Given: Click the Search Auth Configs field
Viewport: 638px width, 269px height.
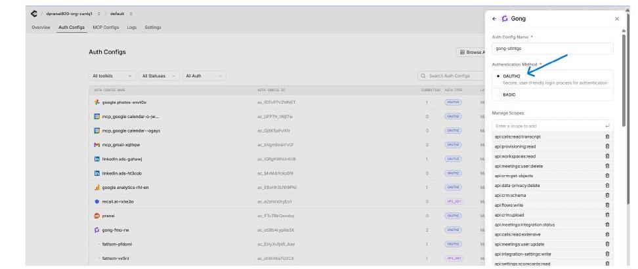Looking at the screenshot, I should (451, 76).
